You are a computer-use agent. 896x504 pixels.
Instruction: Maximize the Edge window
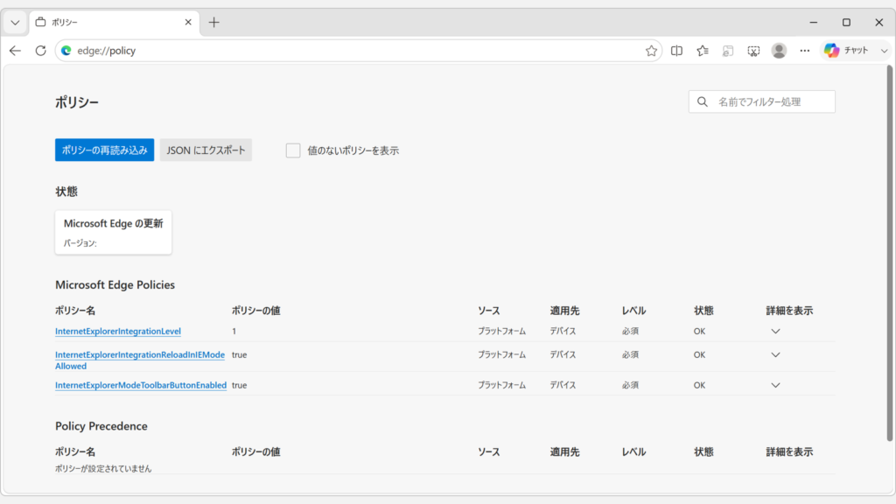[846, 22]
